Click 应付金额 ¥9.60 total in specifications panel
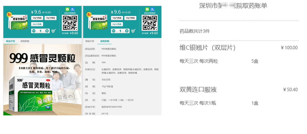This screenshot has width=307, height=134. click(150, 33)
